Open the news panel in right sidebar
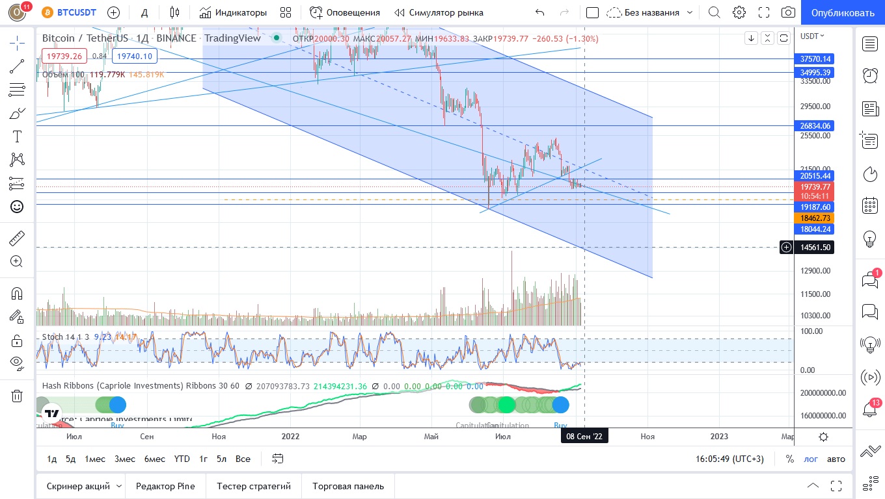The height and width of the screenshot is (499, 885). (x=870, y=109)
